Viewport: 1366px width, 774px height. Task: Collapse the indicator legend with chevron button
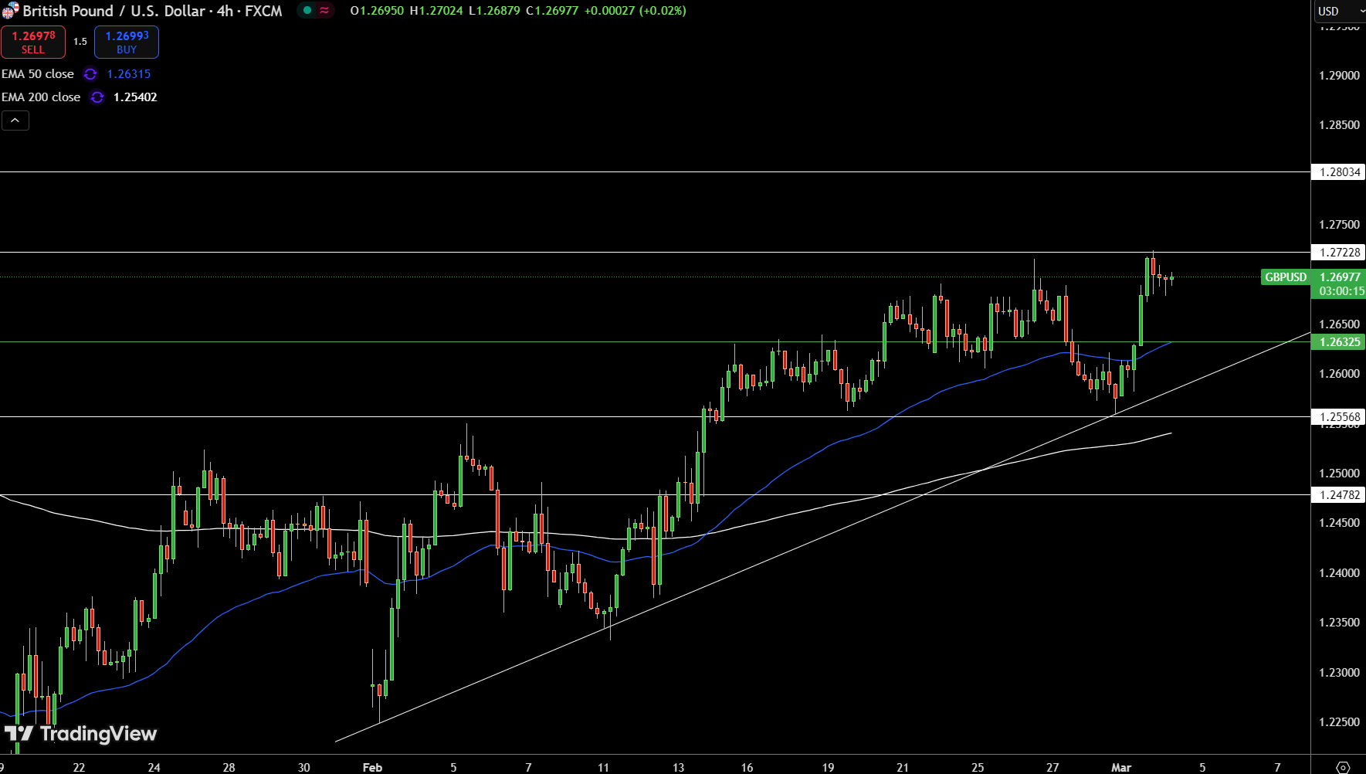[15, 121]
